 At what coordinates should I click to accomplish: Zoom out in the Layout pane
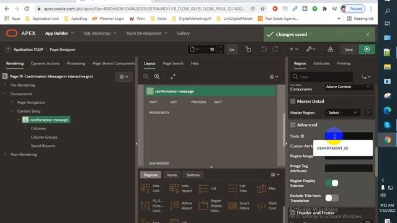click(x=146, y=77)
